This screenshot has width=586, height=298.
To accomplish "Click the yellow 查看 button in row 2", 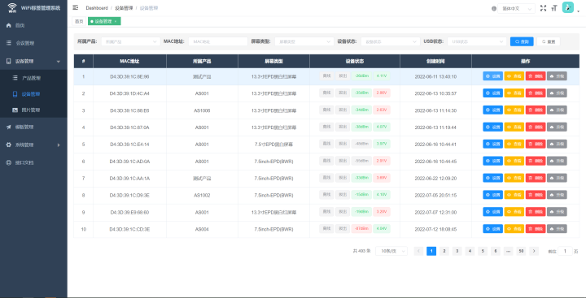I will pos(514,93).
